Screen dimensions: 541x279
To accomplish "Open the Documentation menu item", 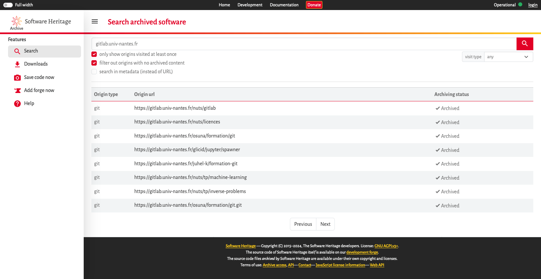I will coord(284,5).
